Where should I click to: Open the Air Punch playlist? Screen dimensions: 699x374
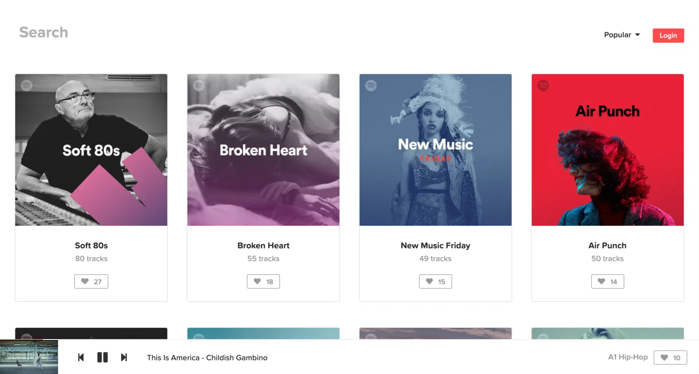click(607, 149)
